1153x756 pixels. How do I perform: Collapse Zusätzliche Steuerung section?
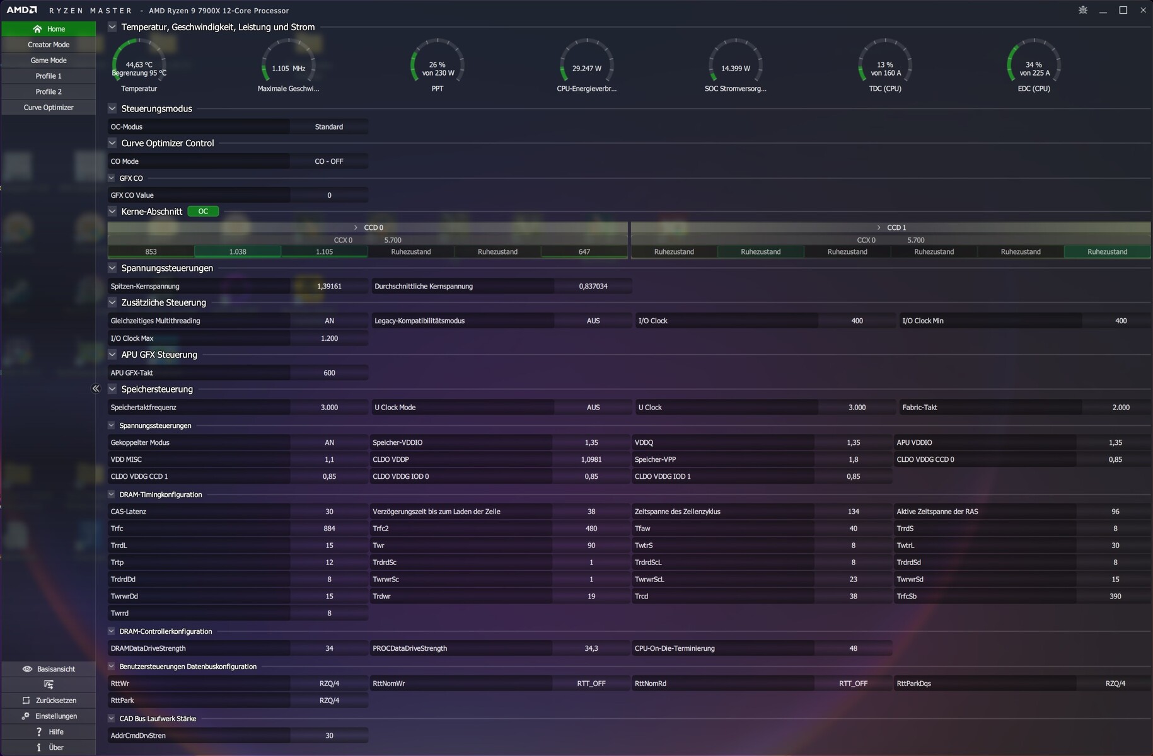[x=112, y=302]
